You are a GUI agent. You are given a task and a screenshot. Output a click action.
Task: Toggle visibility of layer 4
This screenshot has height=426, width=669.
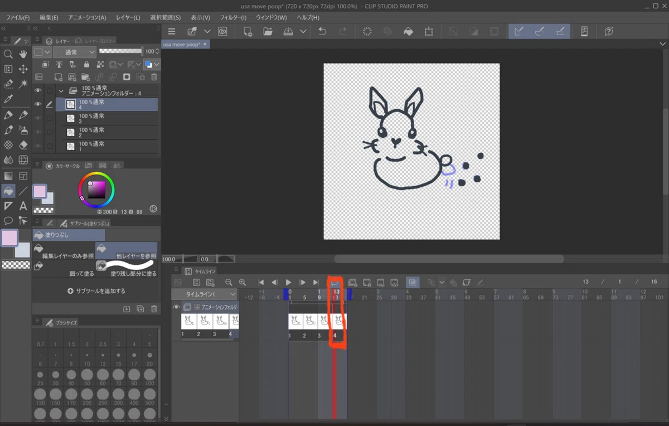pyautogui.click(x=38, y=104)
